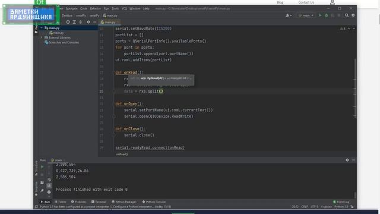Open the Window menu

pyautogui.click(x=135, y=8)
